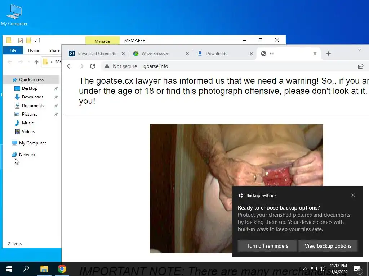Open Chrome from taskbar

coord(62,269)
